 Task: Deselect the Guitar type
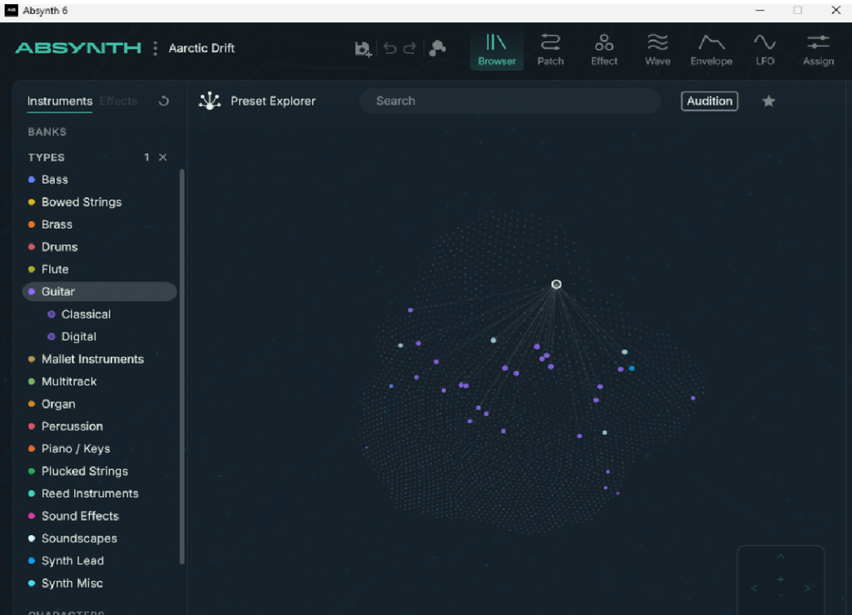point(100,292)
